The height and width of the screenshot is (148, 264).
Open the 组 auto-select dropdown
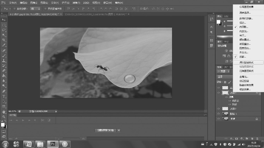click(35, 8)
